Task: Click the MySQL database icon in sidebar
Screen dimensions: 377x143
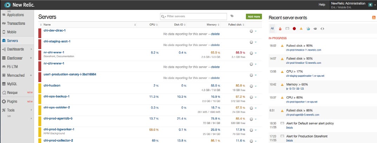Action: pyautogui.click(x=4, y=84)
